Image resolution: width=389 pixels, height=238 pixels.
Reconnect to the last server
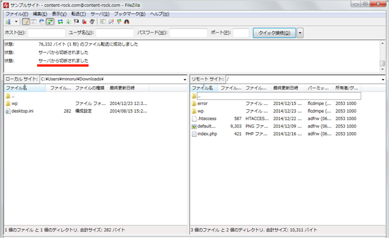[x=93, y=22]
